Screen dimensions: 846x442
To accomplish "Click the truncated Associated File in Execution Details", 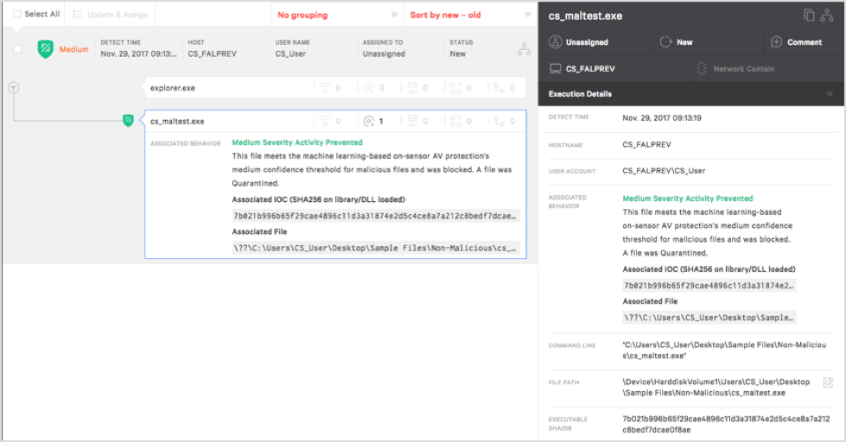I will 709,318.
